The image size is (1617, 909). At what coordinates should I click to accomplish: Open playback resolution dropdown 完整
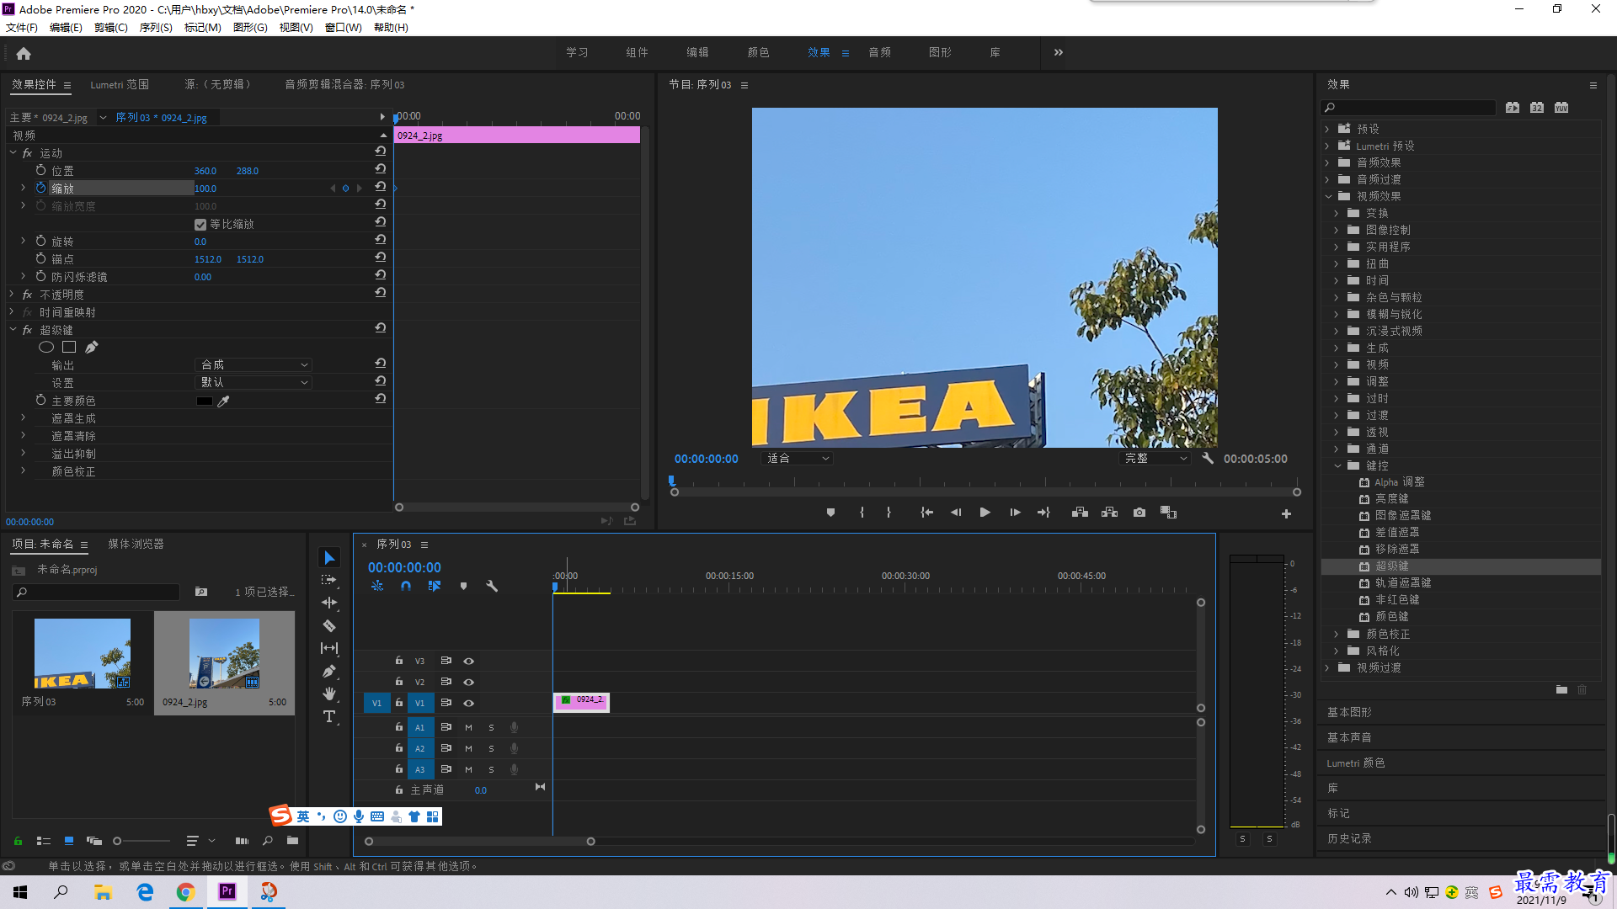pyautogui.click(x=1155, y=459)
